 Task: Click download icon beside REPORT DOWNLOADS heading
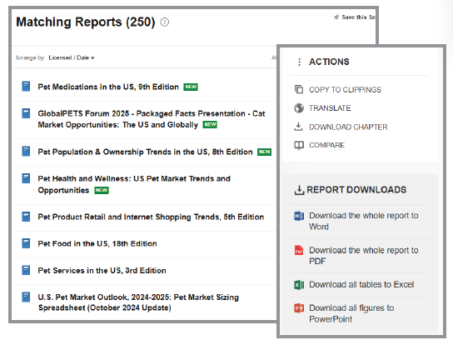(299, 190)
